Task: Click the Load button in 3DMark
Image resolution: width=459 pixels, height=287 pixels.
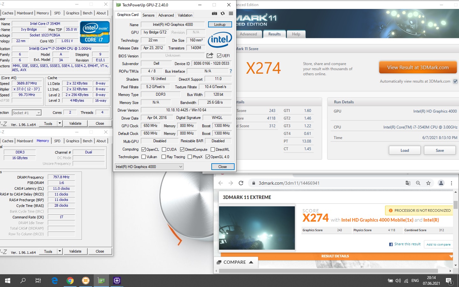Action: [x=404, y=150]
